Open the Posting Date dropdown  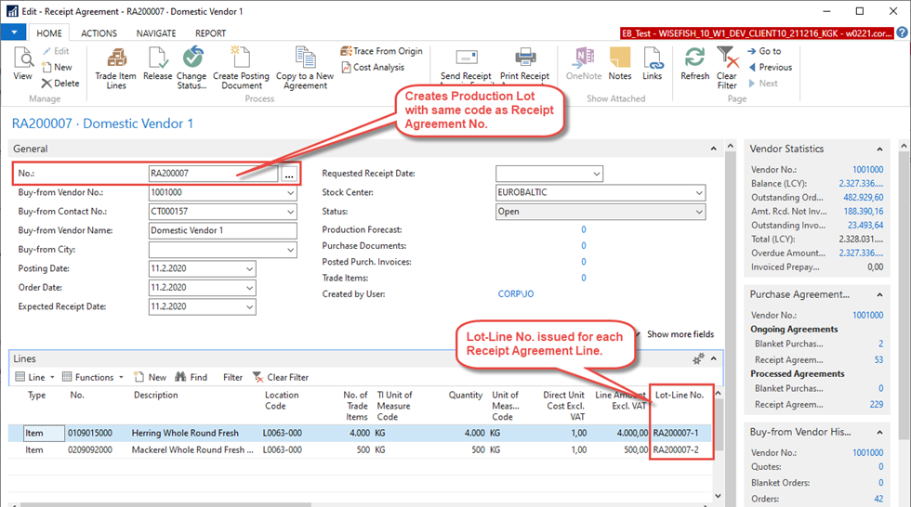point(248,269)
